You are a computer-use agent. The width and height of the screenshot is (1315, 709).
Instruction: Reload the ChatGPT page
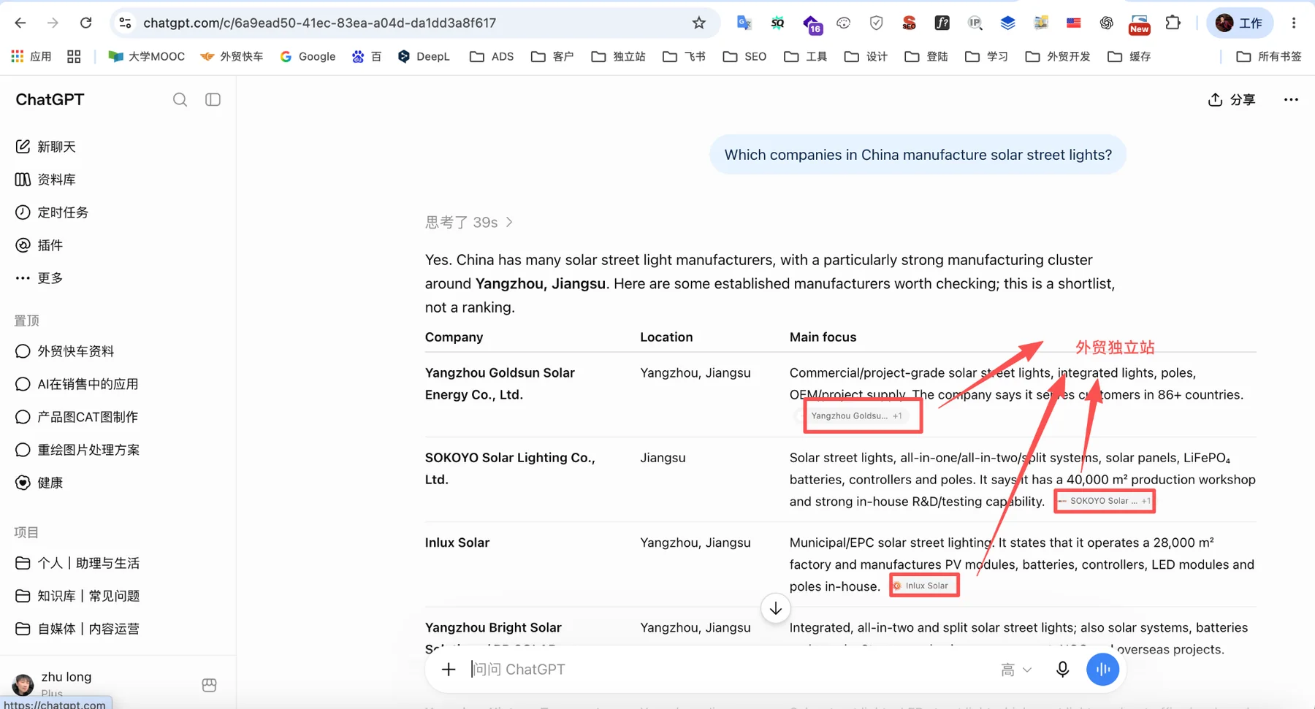(x=85, y=23)
